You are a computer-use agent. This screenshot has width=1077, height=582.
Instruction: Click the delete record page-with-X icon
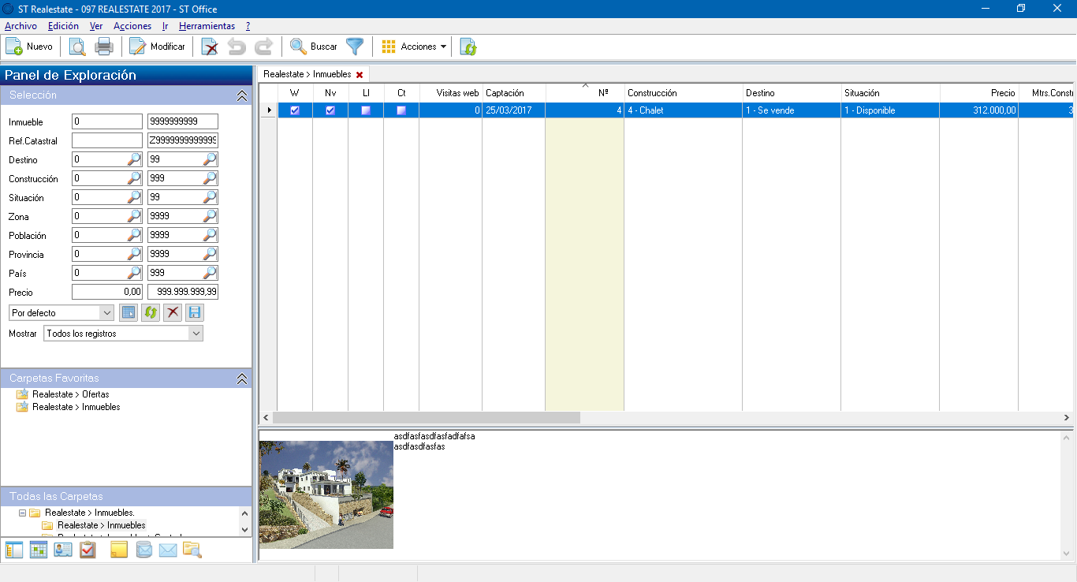210,47
